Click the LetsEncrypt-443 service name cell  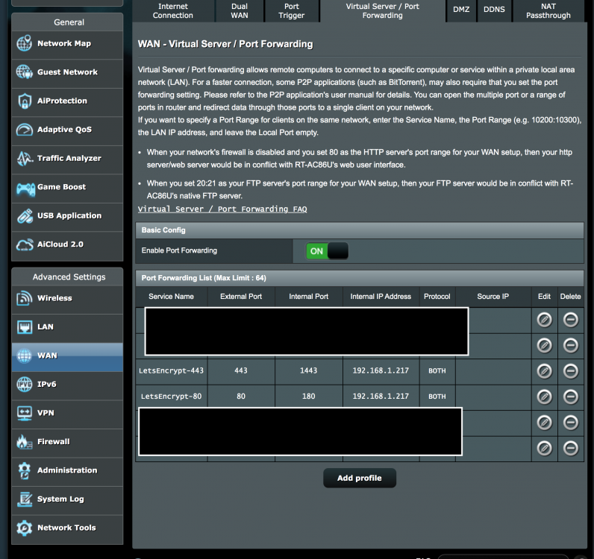pyautogui.click(x=171, y=371)
